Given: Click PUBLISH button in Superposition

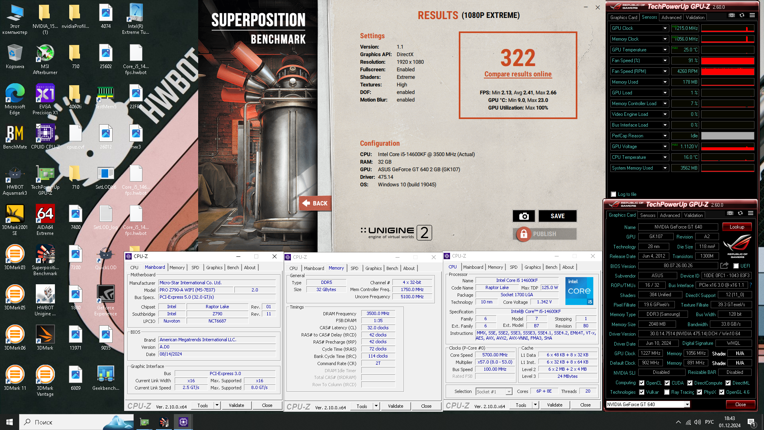Looking at the screenshot, I should click(x=544, y=234).
